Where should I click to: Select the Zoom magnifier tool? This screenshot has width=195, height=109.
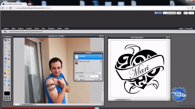tap(9, 88)
